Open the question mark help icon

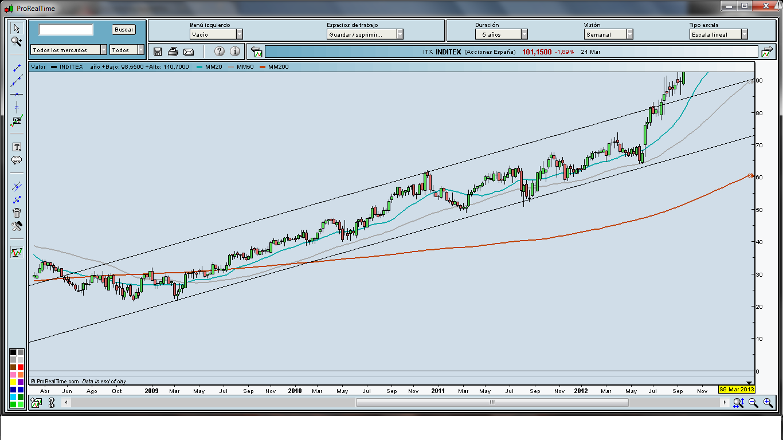220,52
